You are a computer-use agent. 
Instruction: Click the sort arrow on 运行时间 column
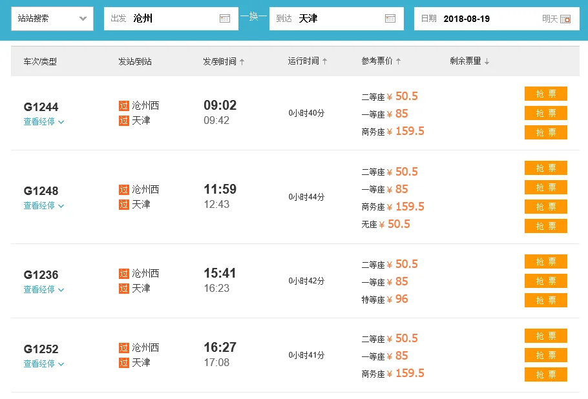pyautogui.click(x=326, y=60)
